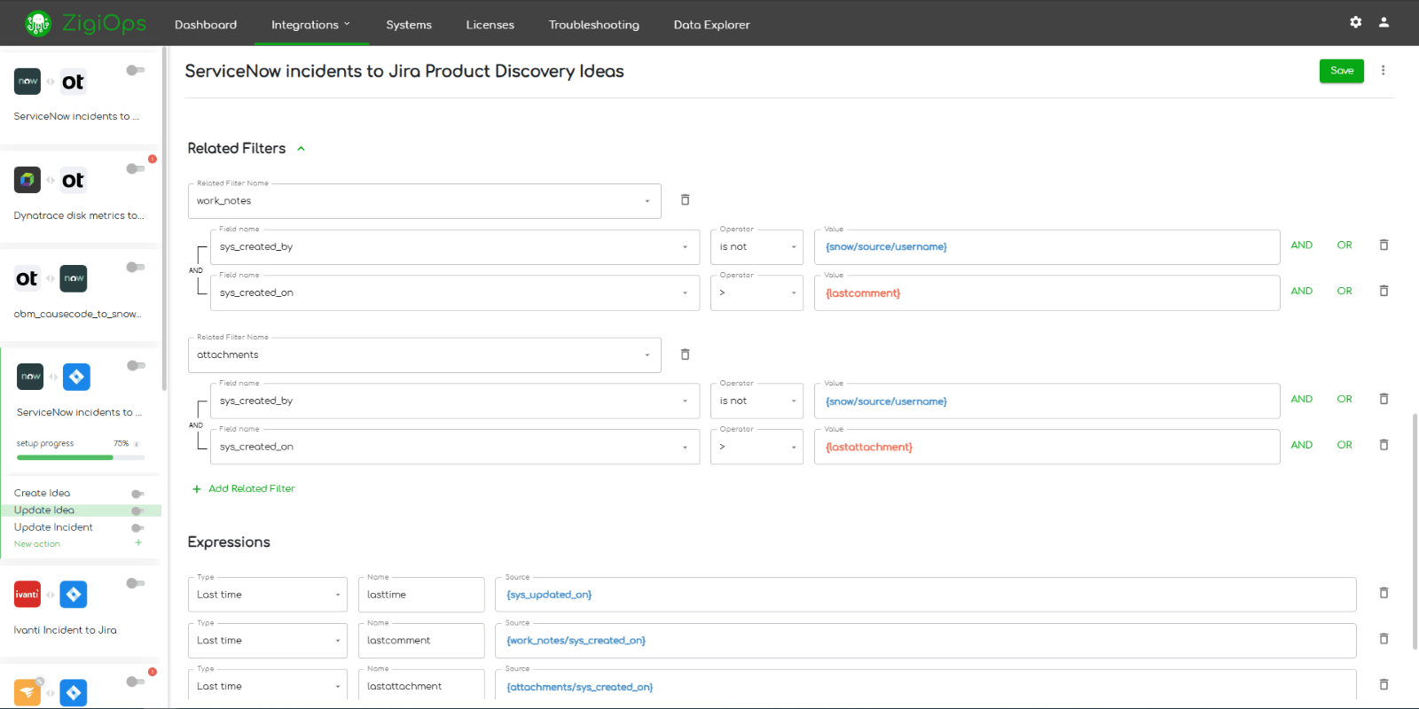Screen dimensions: 1419x709
Task: Toggle the Update Incident action switch
Action: (x=137, y=527)
